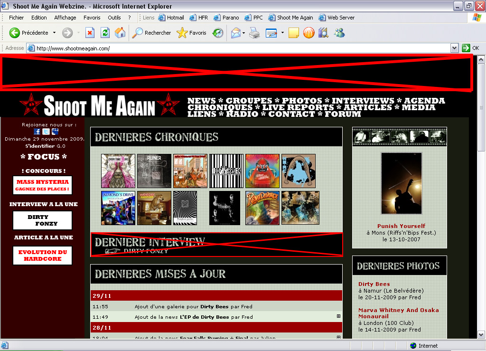The height and width of the screenshot is (351, 486).
Task: Open the Evolution du Hardcore article
Action: point(42,256)
